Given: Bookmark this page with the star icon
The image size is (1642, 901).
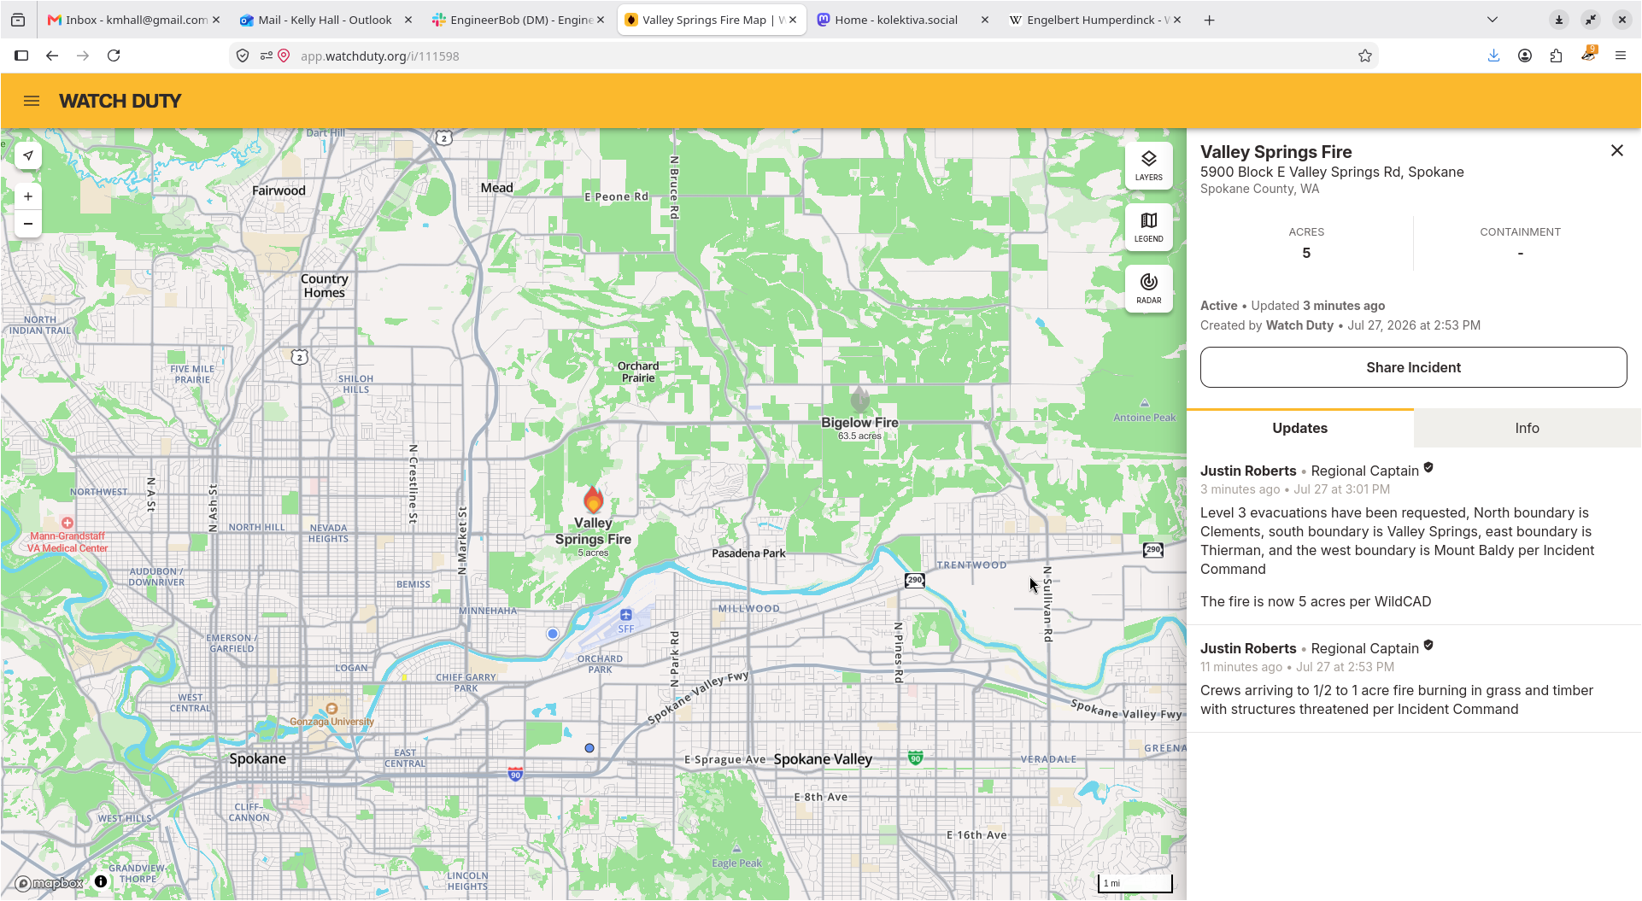Looking at the screenshot, I should click(x=1364, y=56).
